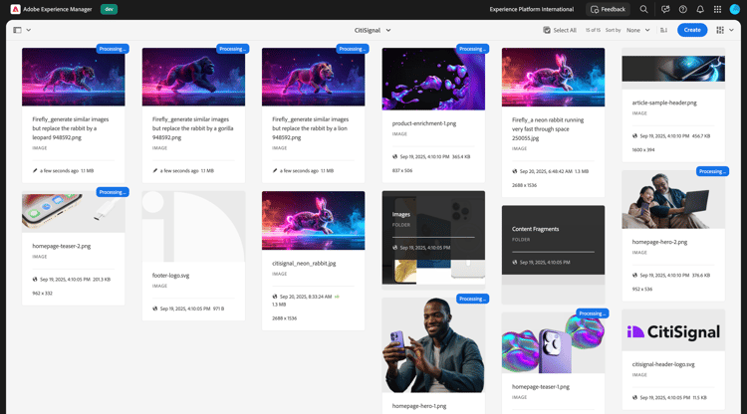Click globe icon on homepage-teaser-2 card

tap(35, 280)
